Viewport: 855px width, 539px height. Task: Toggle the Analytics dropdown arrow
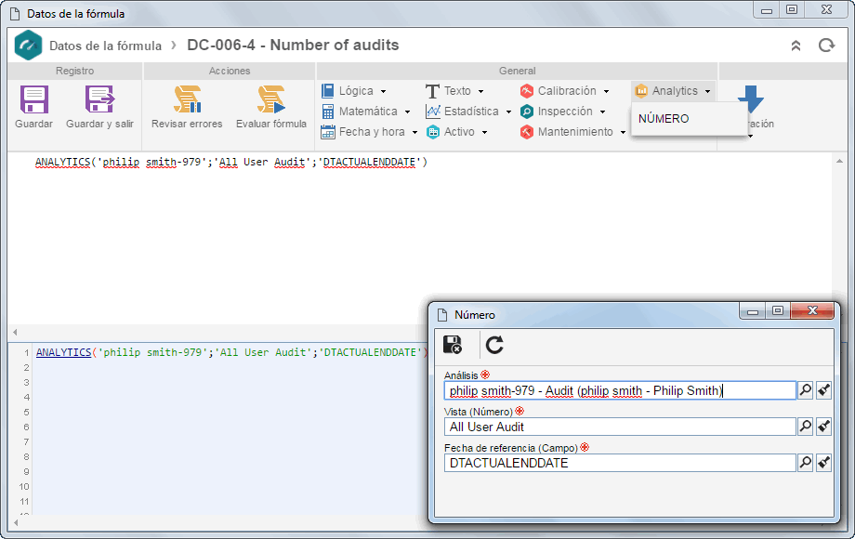pos(708,92)
